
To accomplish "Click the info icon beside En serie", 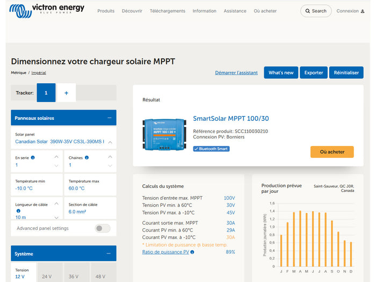I will pos(33,158).
